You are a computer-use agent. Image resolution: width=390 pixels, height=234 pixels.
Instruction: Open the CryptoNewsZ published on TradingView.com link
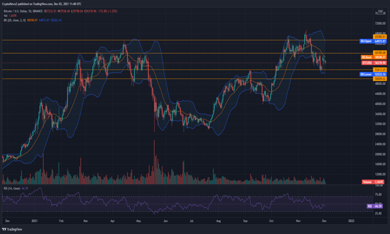click(42, 4)
